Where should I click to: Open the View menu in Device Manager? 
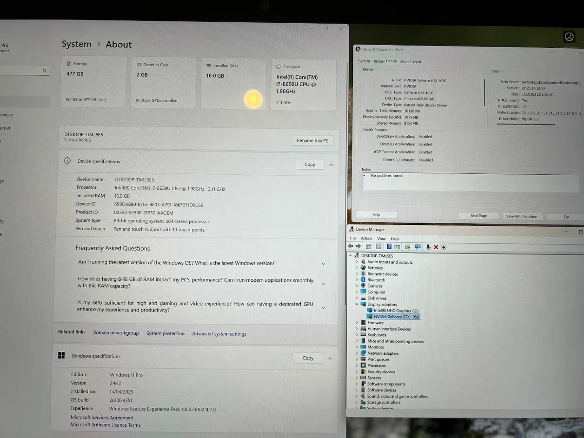(x=381, y=238)
